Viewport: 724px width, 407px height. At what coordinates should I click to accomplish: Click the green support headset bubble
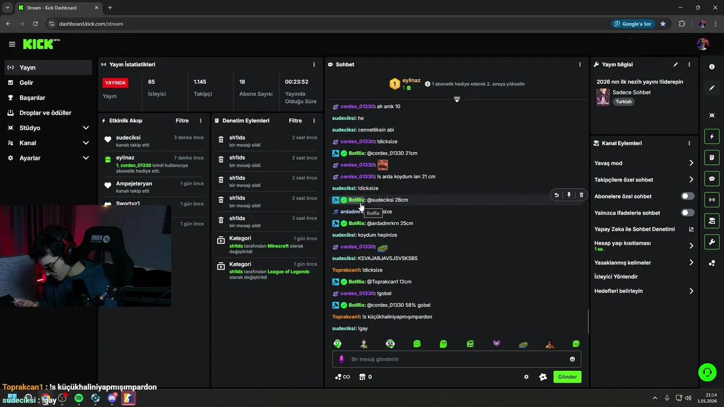(x=707, y=371)
